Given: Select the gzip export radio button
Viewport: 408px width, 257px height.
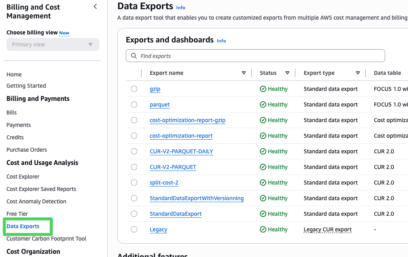Looking at the screenshot, I should click(x=134, y=89).
